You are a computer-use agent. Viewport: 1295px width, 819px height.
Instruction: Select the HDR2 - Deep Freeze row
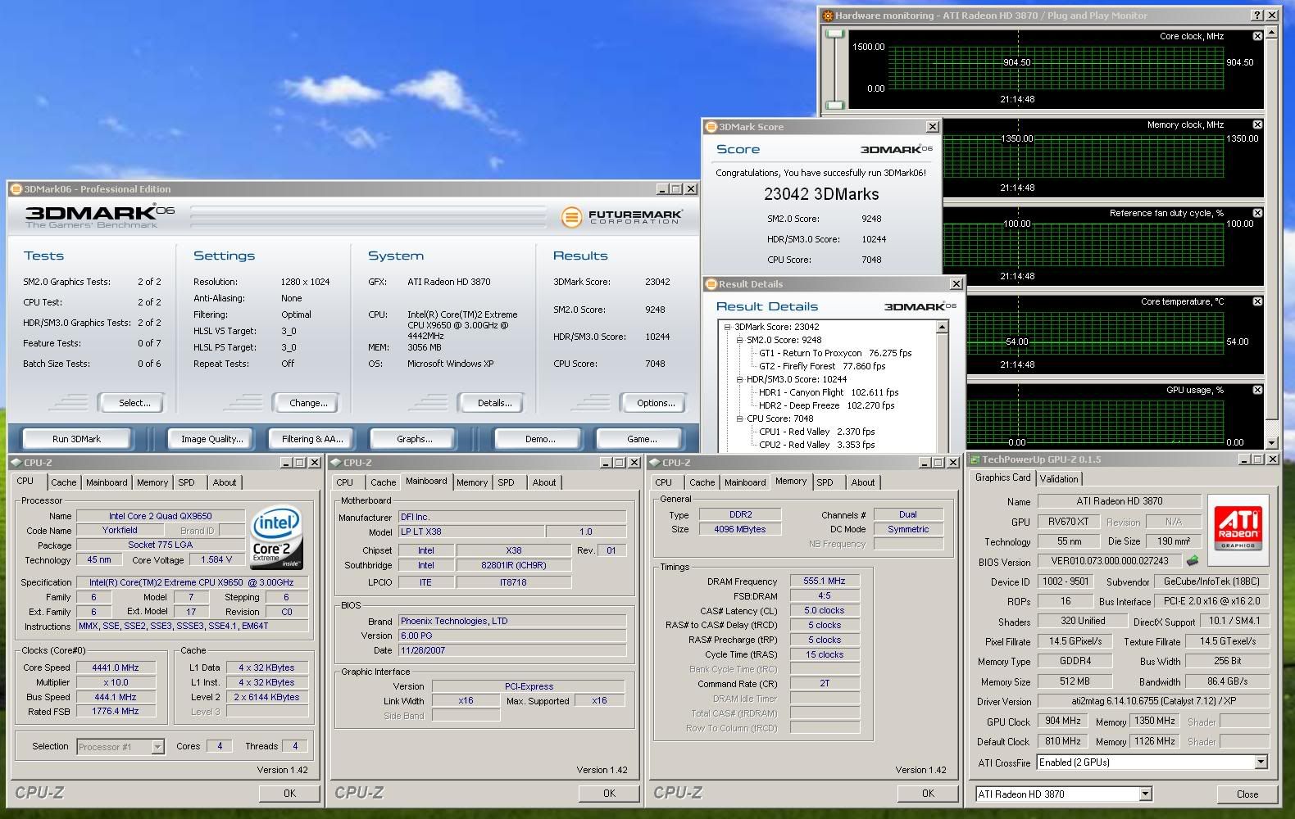point(826,405)
